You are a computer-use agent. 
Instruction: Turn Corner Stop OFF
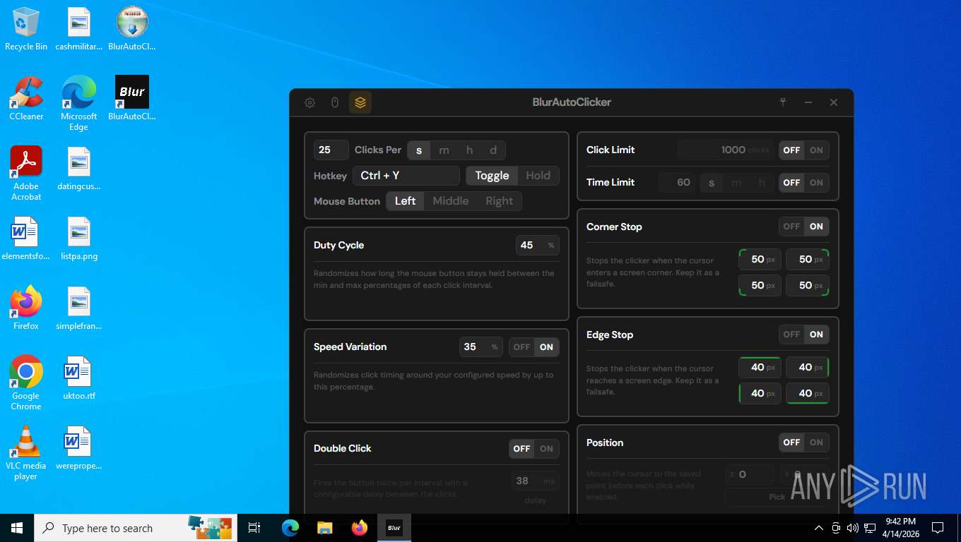(x=791, y=227)
